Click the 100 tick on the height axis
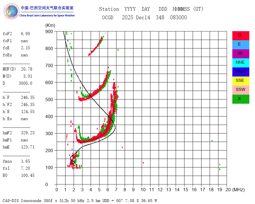 point(49,167)
